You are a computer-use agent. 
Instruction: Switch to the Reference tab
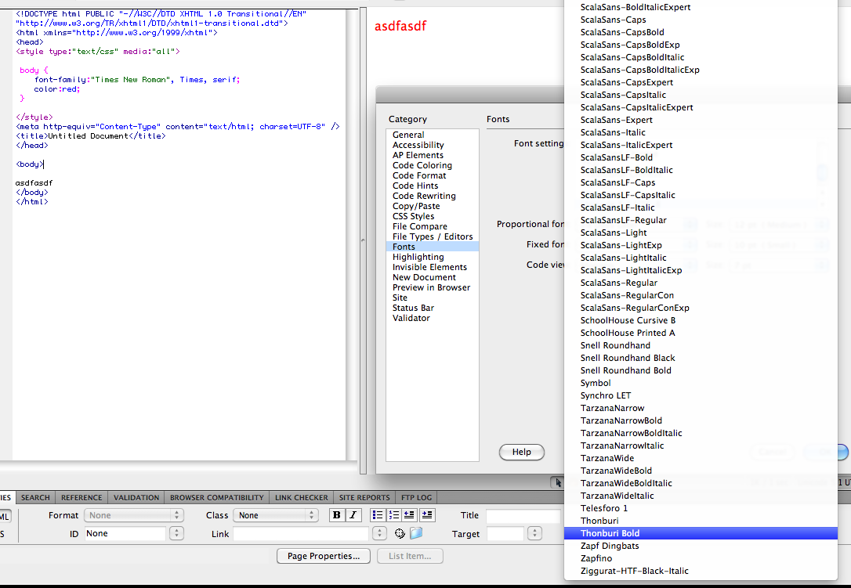pyautogui.click(x=81, y=497)
